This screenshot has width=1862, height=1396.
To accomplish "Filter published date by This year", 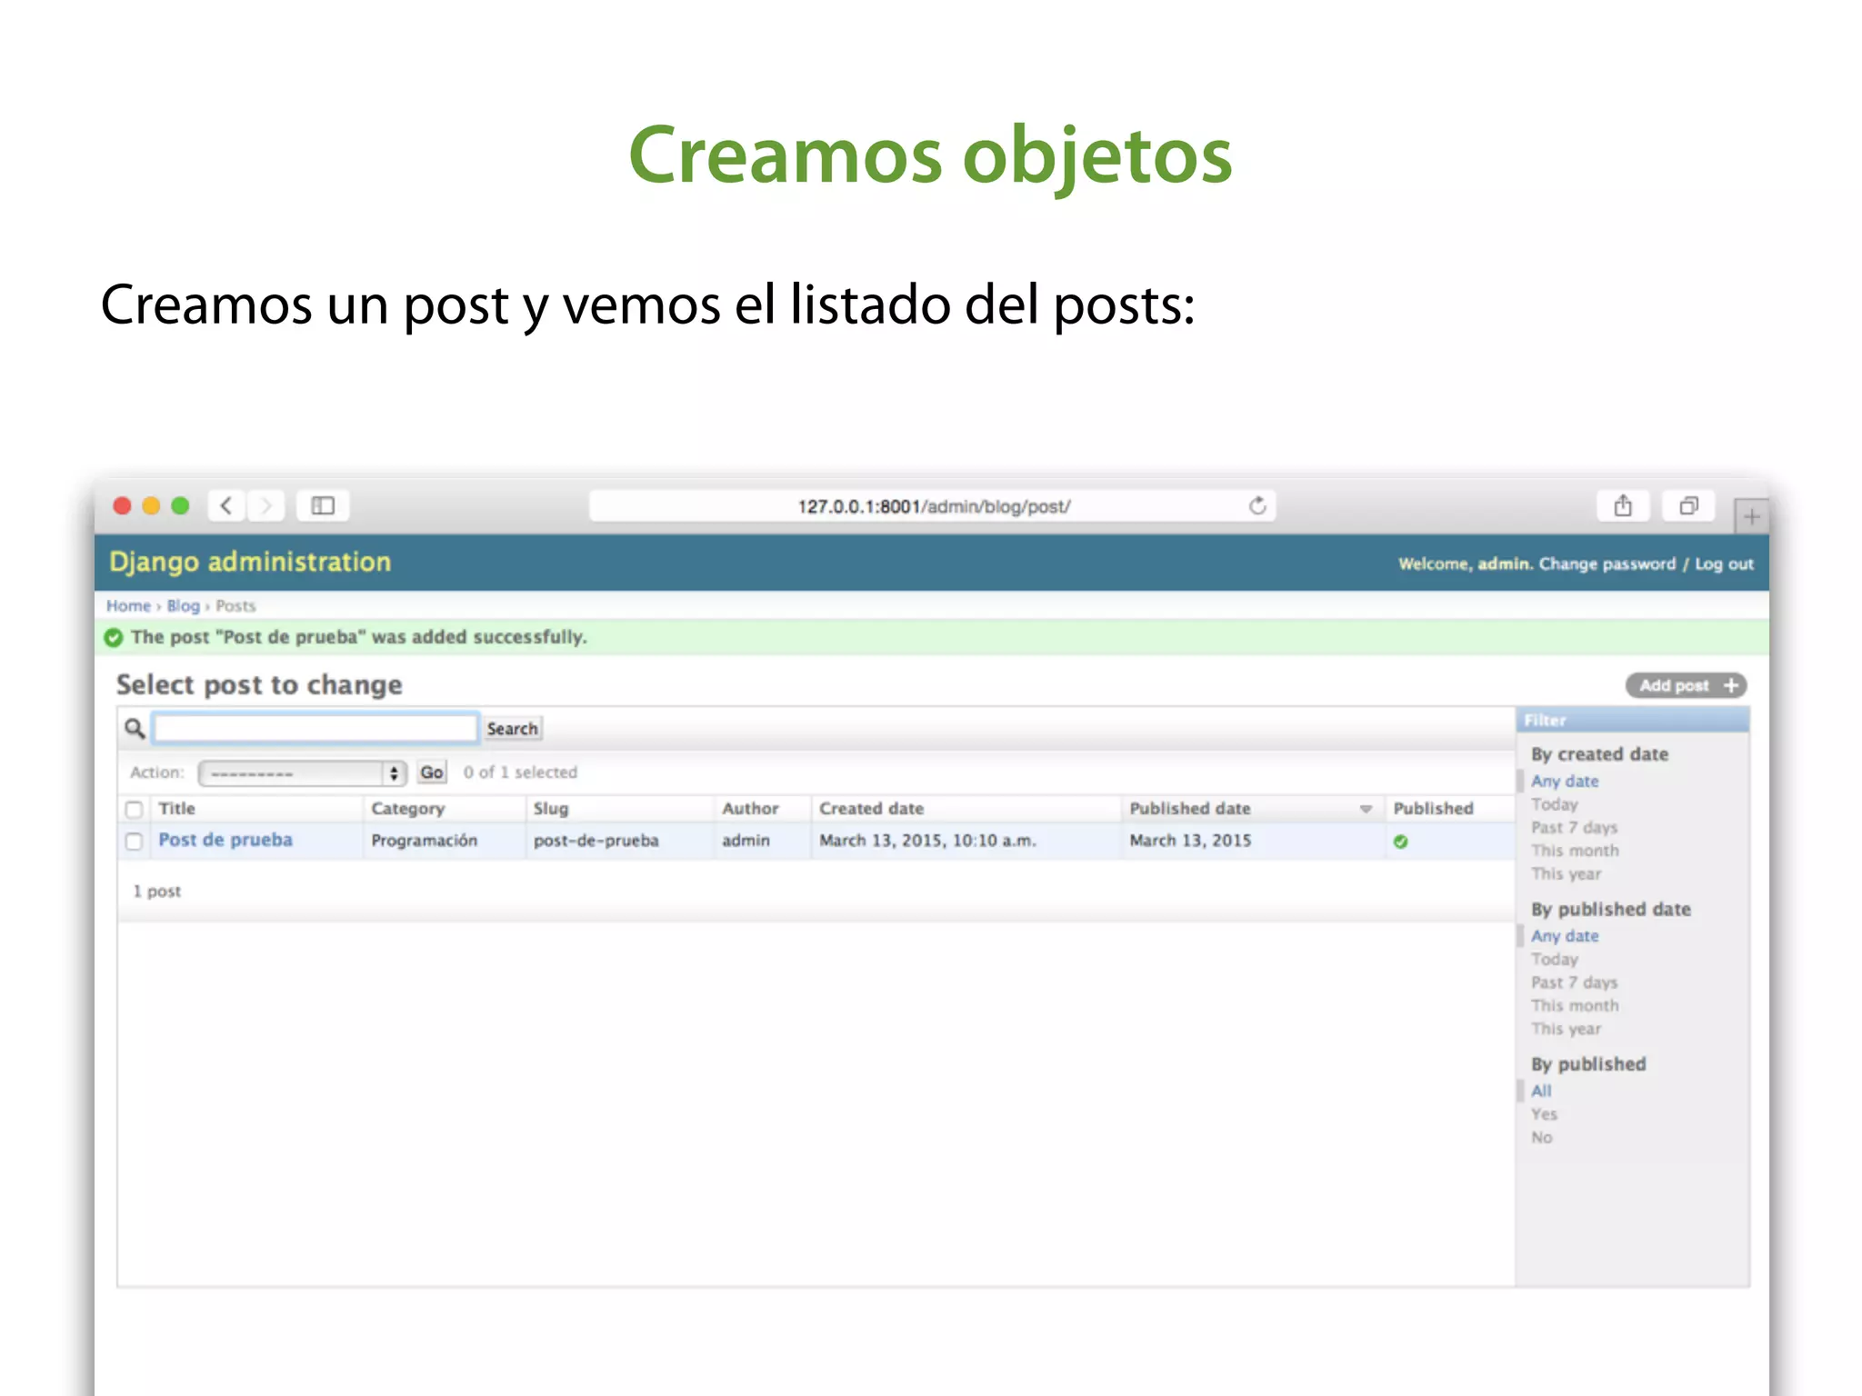I will click(x=1566, y=1029).
